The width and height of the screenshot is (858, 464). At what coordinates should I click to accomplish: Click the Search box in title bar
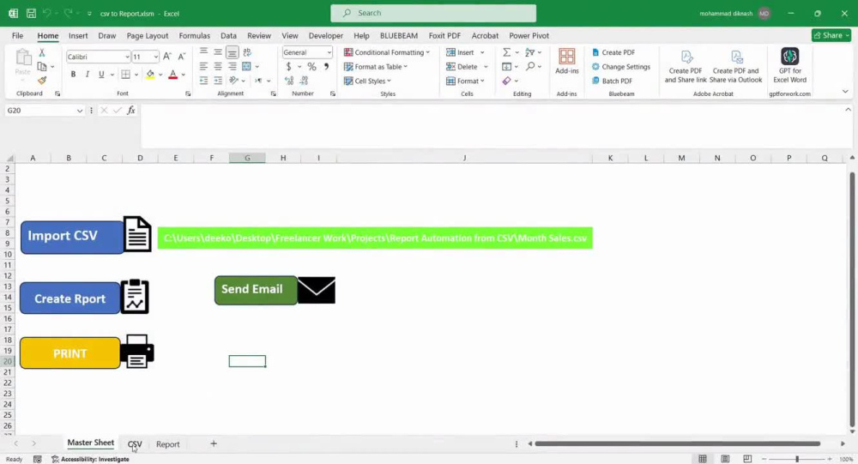point(433,13)
